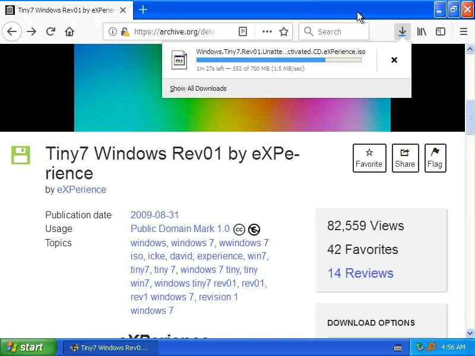Click the Creative Commons CC icon
The height and width of the screenshot is (356, 475).
pos(239,230)
